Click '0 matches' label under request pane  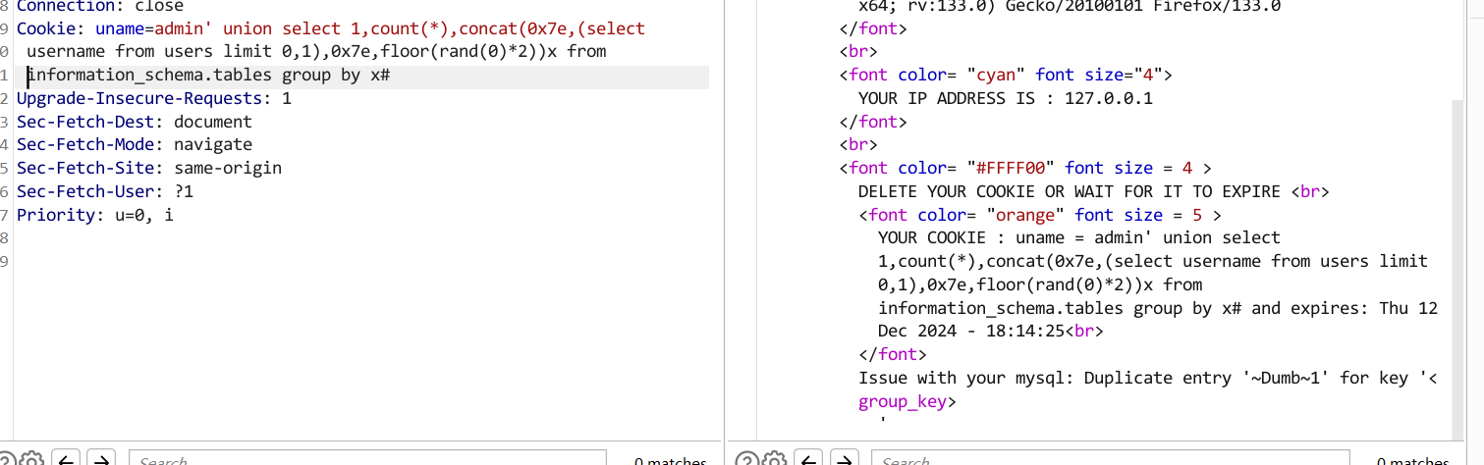pyautogui.click(x=670, y=461)
